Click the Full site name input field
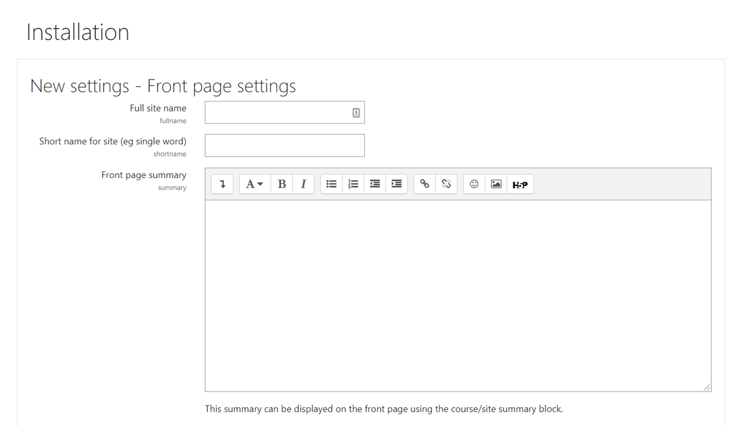This screenshot has width=741, height=426. 277,112
